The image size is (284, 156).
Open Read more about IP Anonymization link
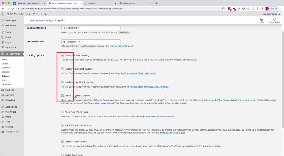(x=157, y=116)
